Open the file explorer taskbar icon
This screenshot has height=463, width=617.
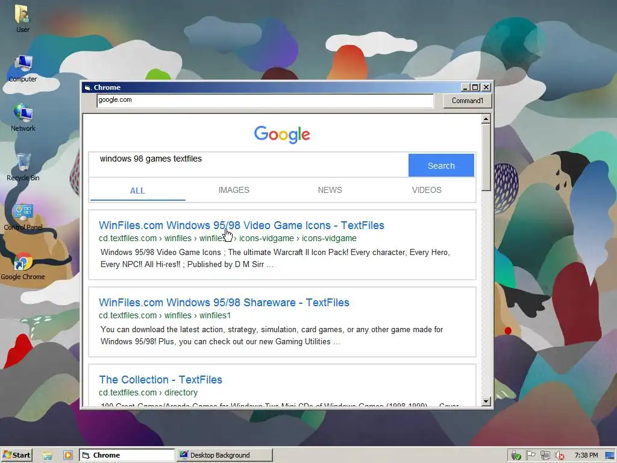click(x=48, y=456)
